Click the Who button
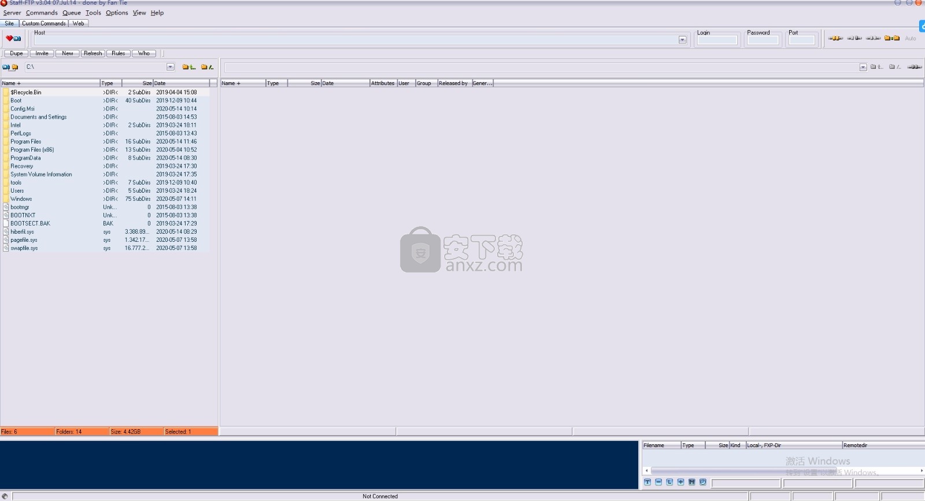 point(144,53)
